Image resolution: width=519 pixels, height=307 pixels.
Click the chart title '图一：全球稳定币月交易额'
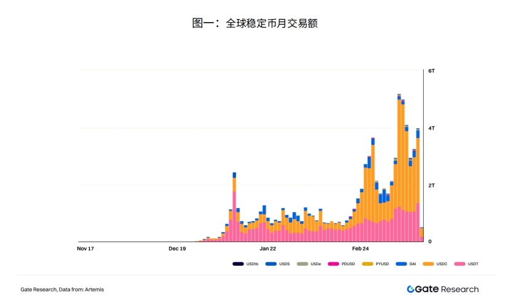(x=255, y=23)
